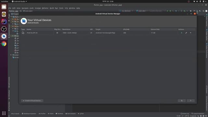Open help in the AVD Manager

point(191,101)
